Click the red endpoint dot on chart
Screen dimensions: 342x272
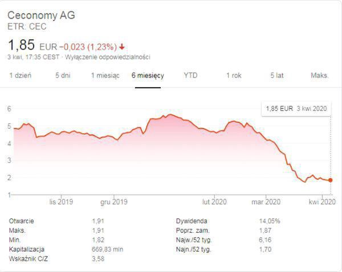coord(331,180)
